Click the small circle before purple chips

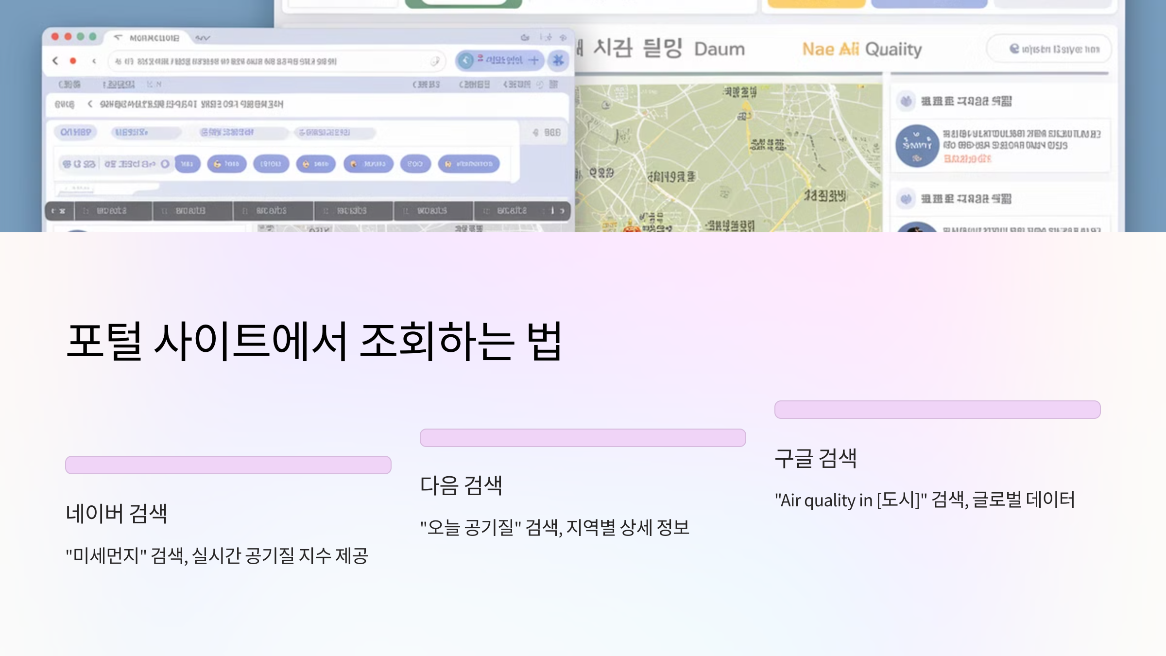[x=165, y=164]
